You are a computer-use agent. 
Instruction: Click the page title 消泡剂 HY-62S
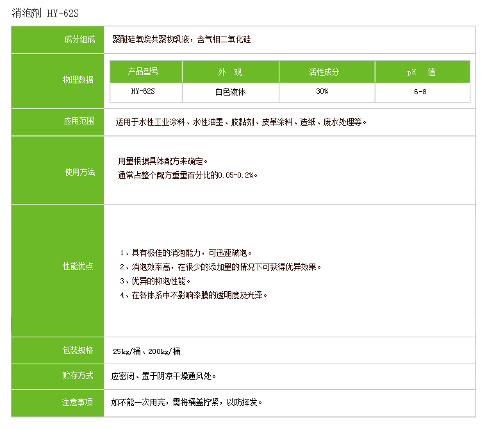click(46, 13)
